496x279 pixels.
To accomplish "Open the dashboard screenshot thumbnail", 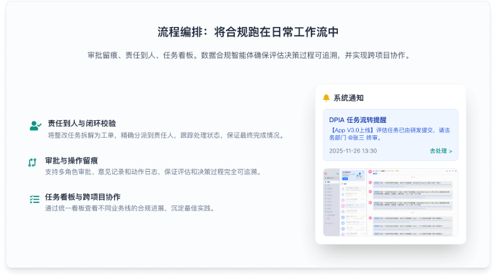I will (391, 202).
